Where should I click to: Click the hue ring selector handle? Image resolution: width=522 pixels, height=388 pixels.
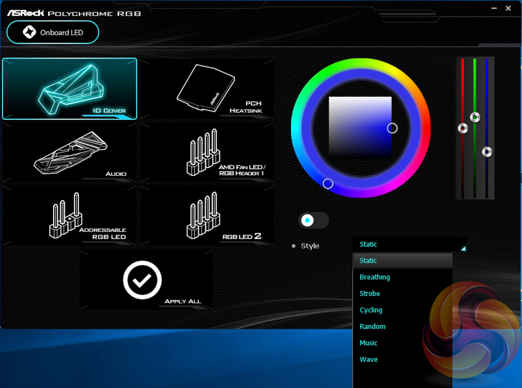[x=328, y=184]
